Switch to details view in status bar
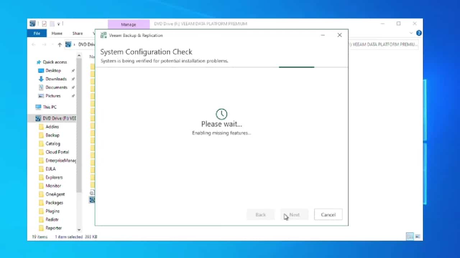Image resolution: width=460 pixels, height=258 pixels. click(x=410, y=236)
